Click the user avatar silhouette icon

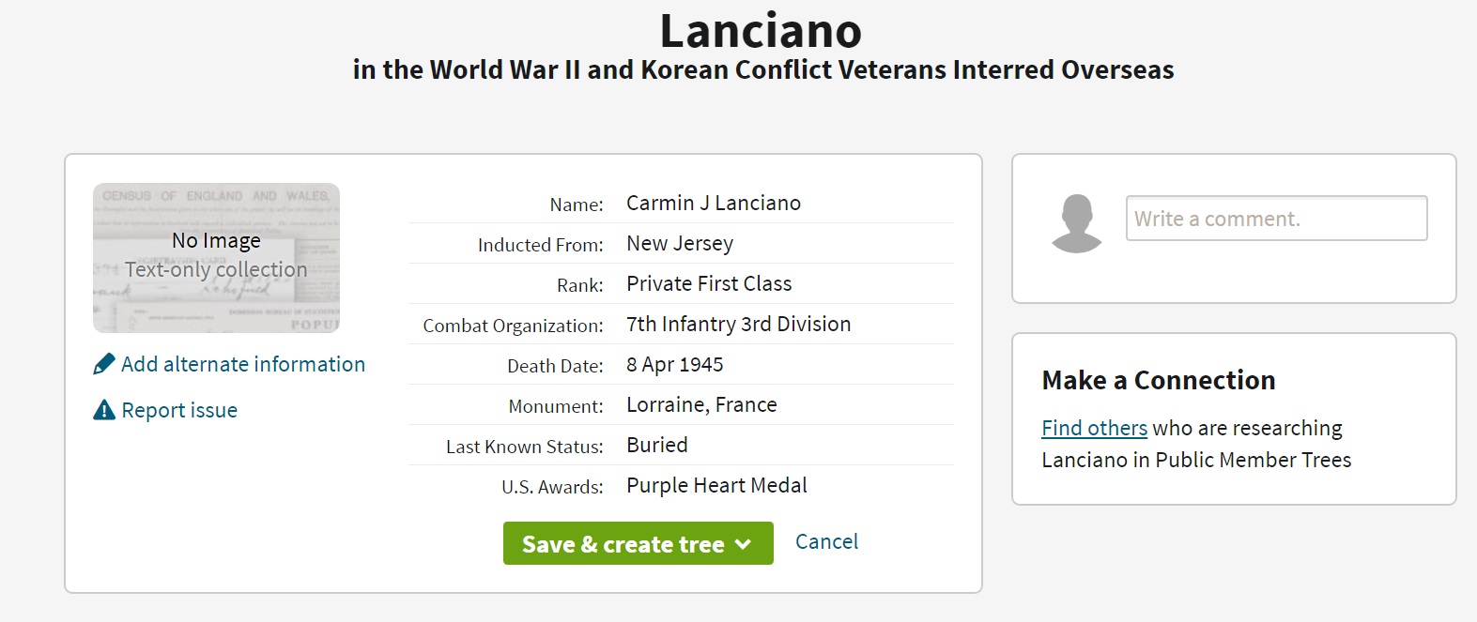[x=1076, y=223]
